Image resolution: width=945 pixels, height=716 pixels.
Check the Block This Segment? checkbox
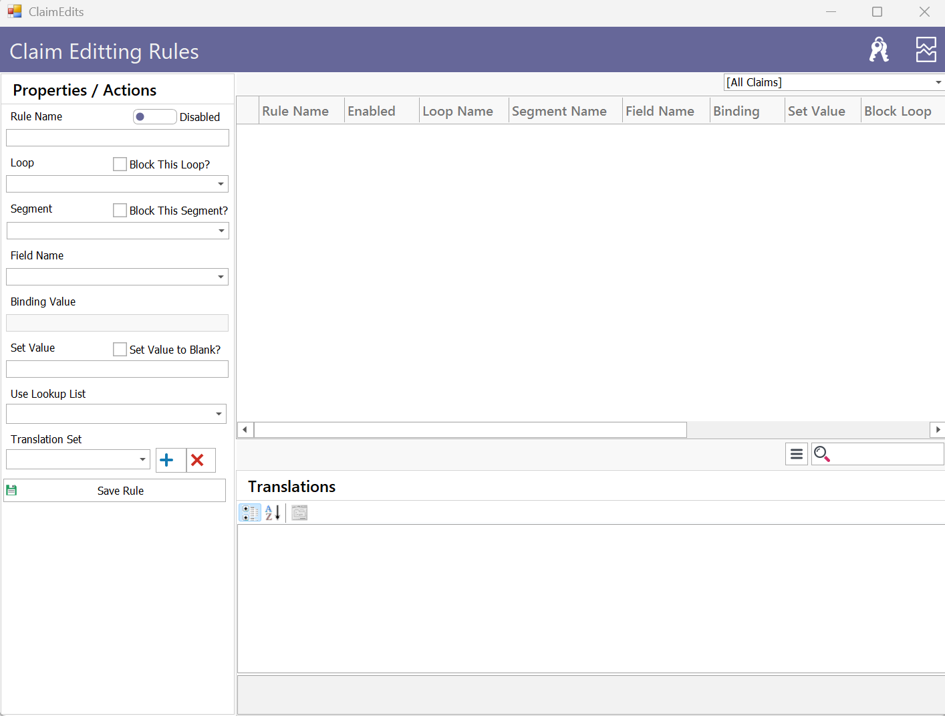pyautogui.click(x=120, y=210)
